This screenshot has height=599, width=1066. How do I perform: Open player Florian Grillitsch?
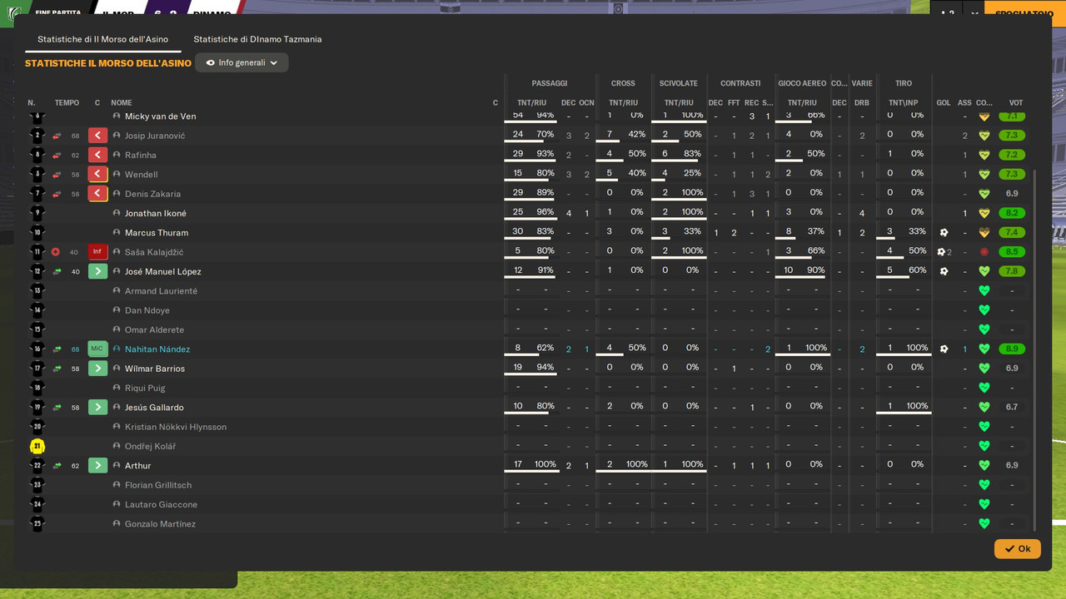pyautogui.click(x=158, y=485)
